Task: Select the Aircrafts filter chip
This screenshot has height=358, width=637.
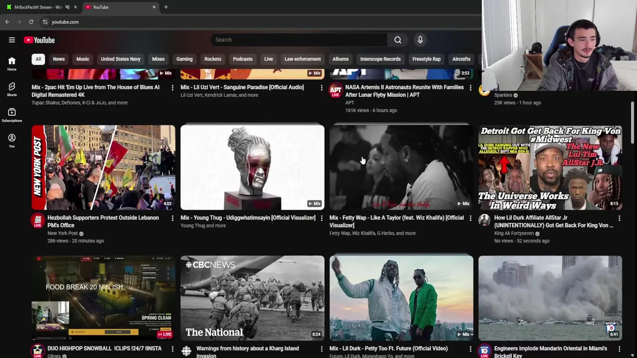Action: pos(461,59)
